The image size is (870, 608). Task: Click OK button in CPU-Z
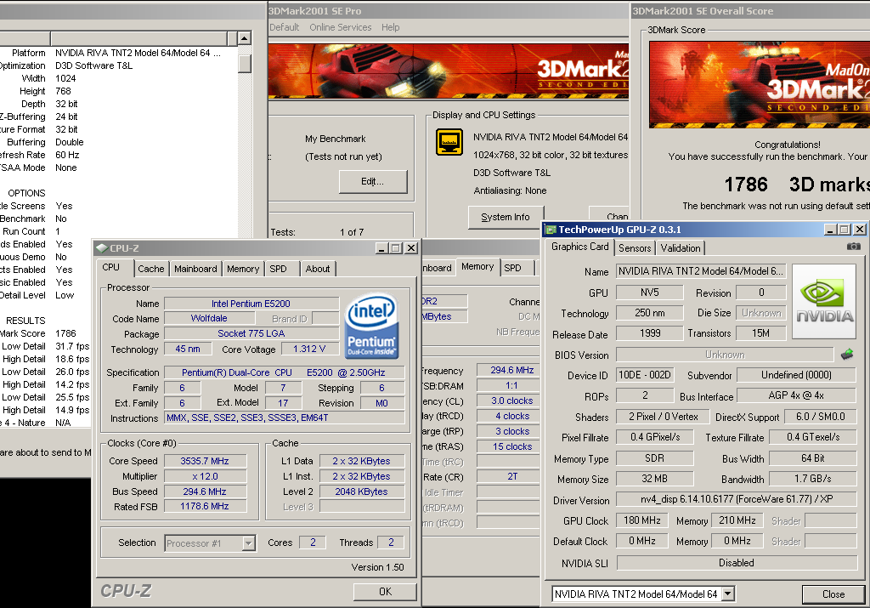click(385, 592)
